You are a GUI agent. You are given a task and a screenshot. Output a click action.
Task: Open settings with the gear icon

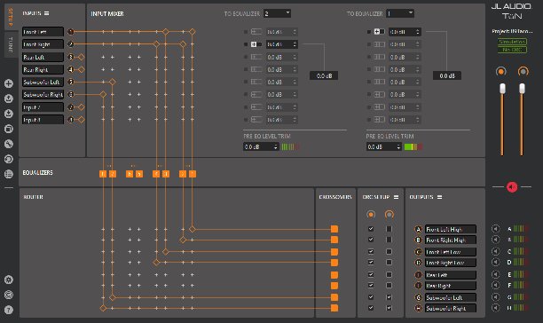(x=9, y=280)
